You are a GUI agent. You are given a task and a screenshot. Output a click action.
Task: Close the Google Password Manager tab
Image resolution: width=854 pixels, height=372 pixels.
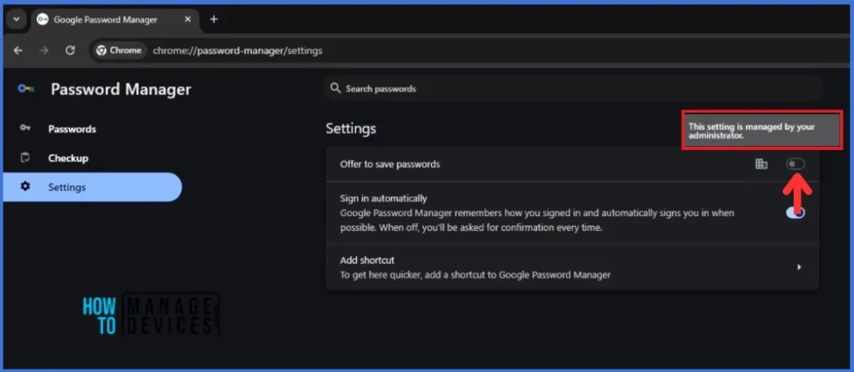coord(188,19)
